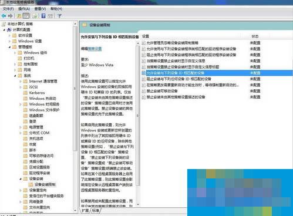Expand the Windows 组件 tree node

click(x=15, y=53)
